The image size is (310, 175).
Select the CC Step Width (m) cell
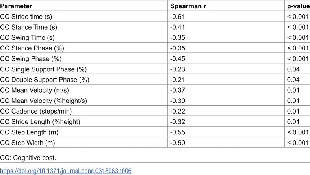tap(84, 142)
